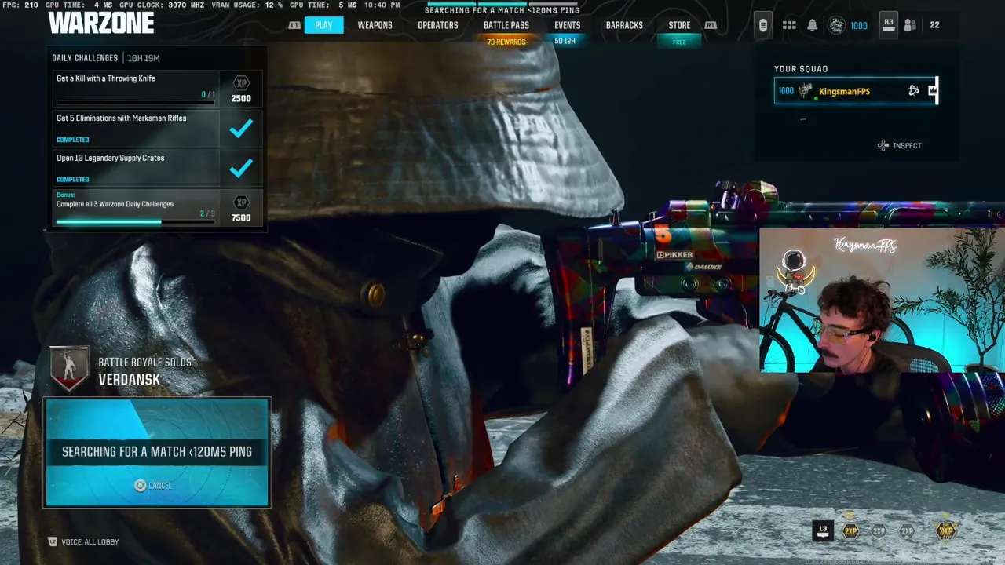Click the L2 voice channel icon
Screen dimensions: 1005x565
click(x=53, y=541)
